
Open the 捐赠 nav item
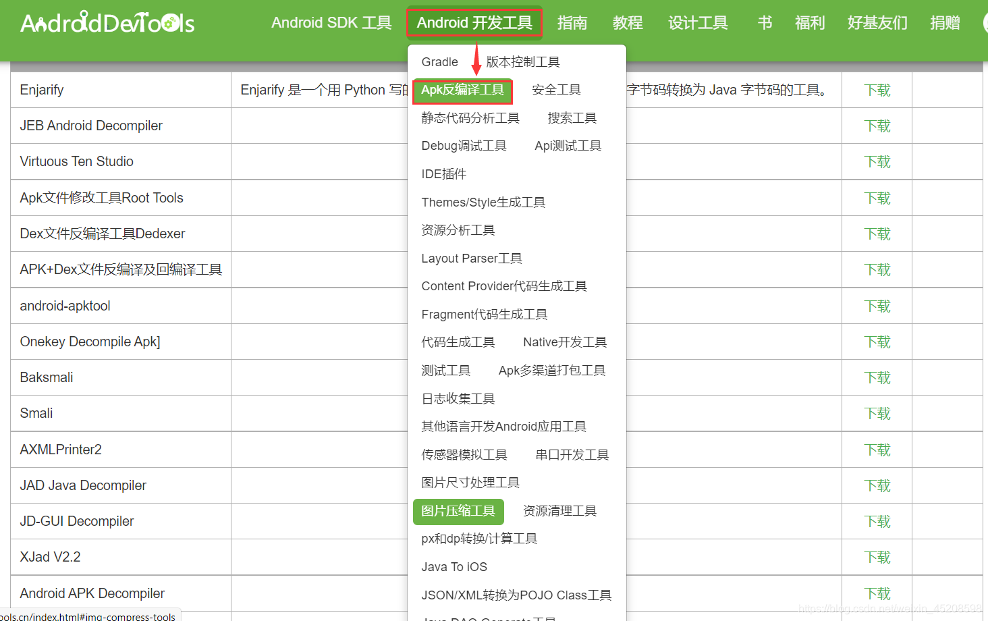pyautogui.click(x=945, y=23)
